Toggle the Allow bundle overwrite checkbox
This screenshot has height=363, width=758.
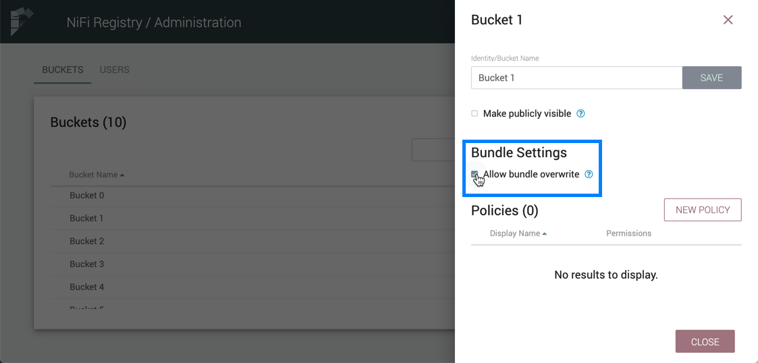click(475, 174)
